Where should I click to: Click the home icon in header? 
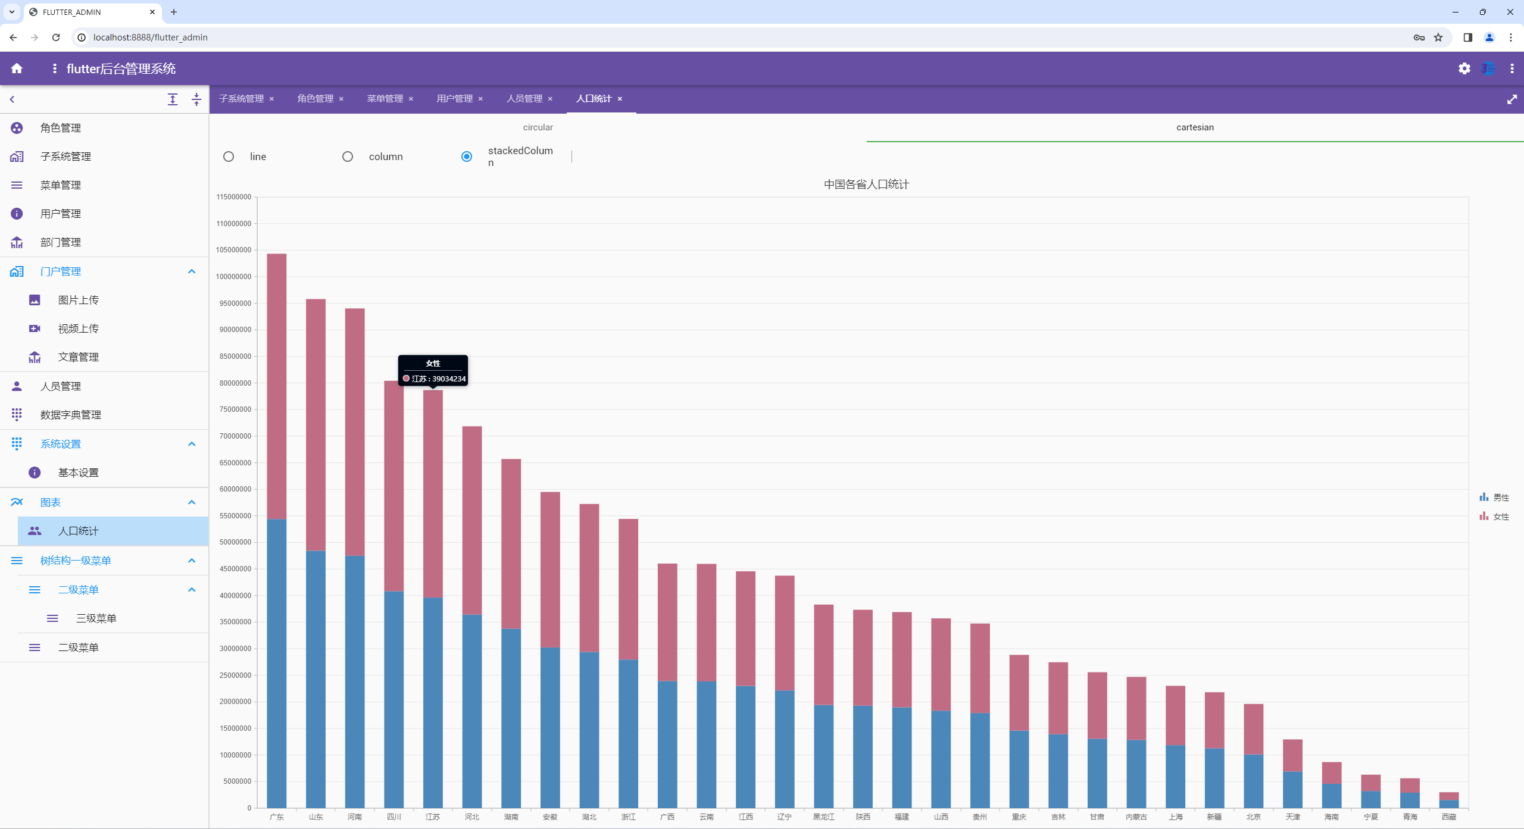click(17, 68)
